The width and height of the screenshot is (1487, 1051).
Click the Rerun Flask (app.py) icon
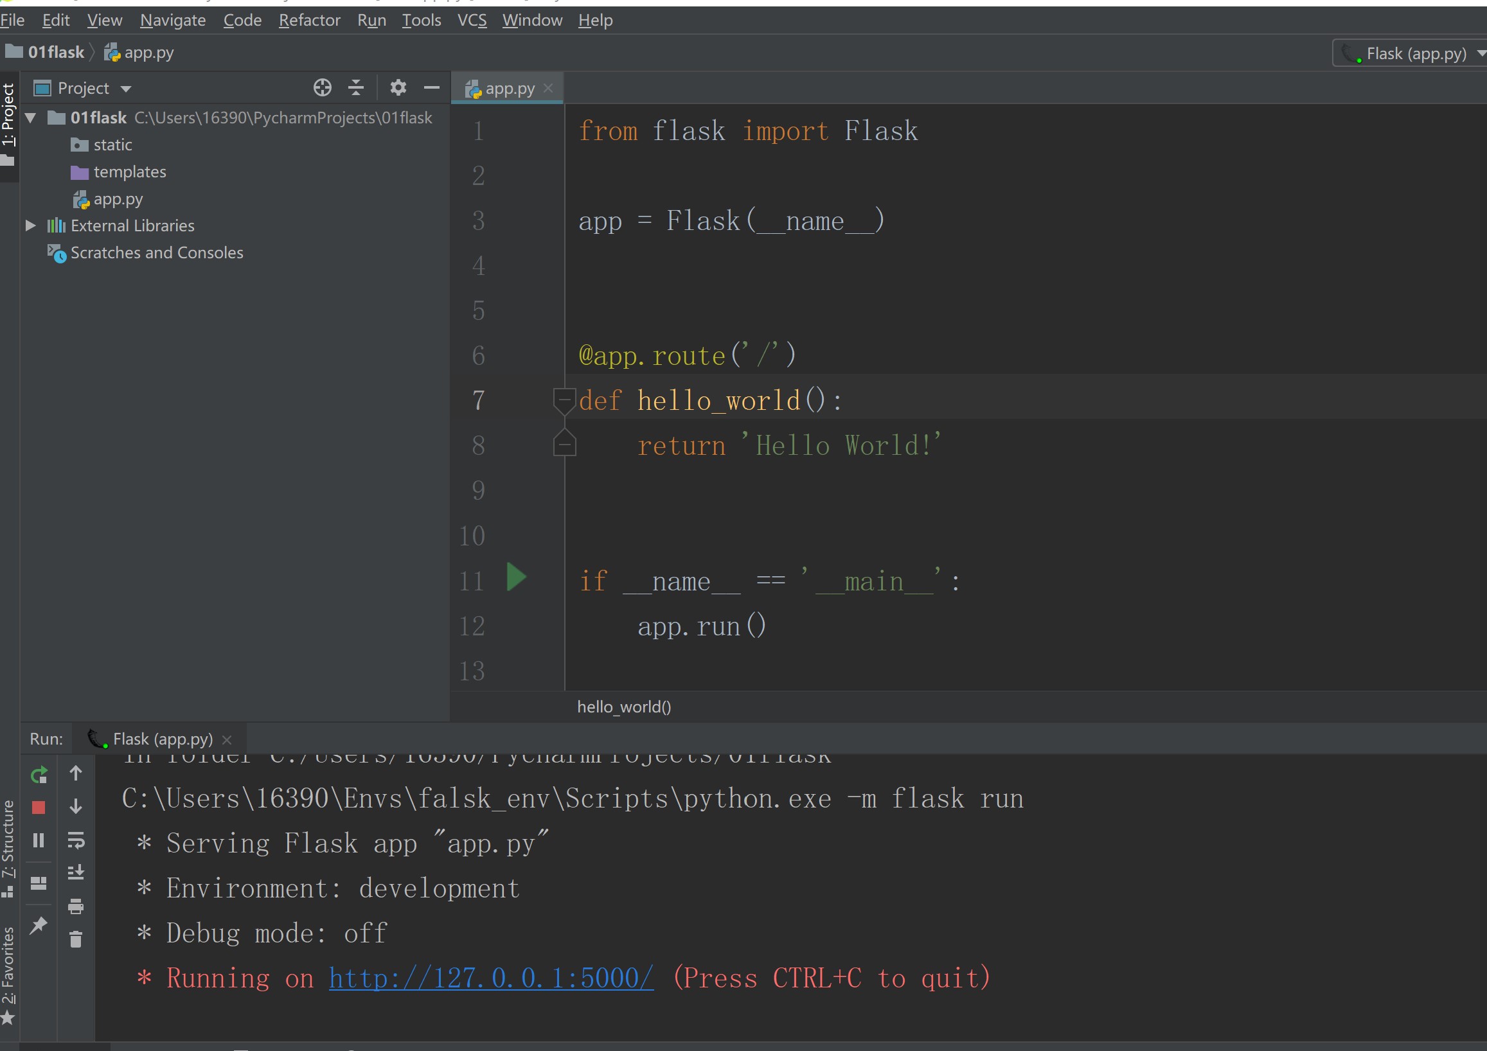[39, 775]
